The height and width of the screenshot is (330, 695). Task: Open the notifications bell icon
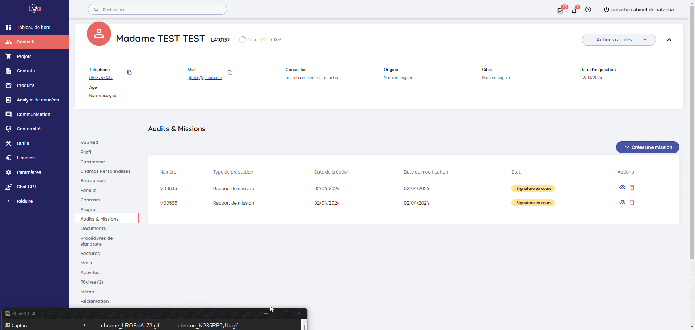[574, 11]
